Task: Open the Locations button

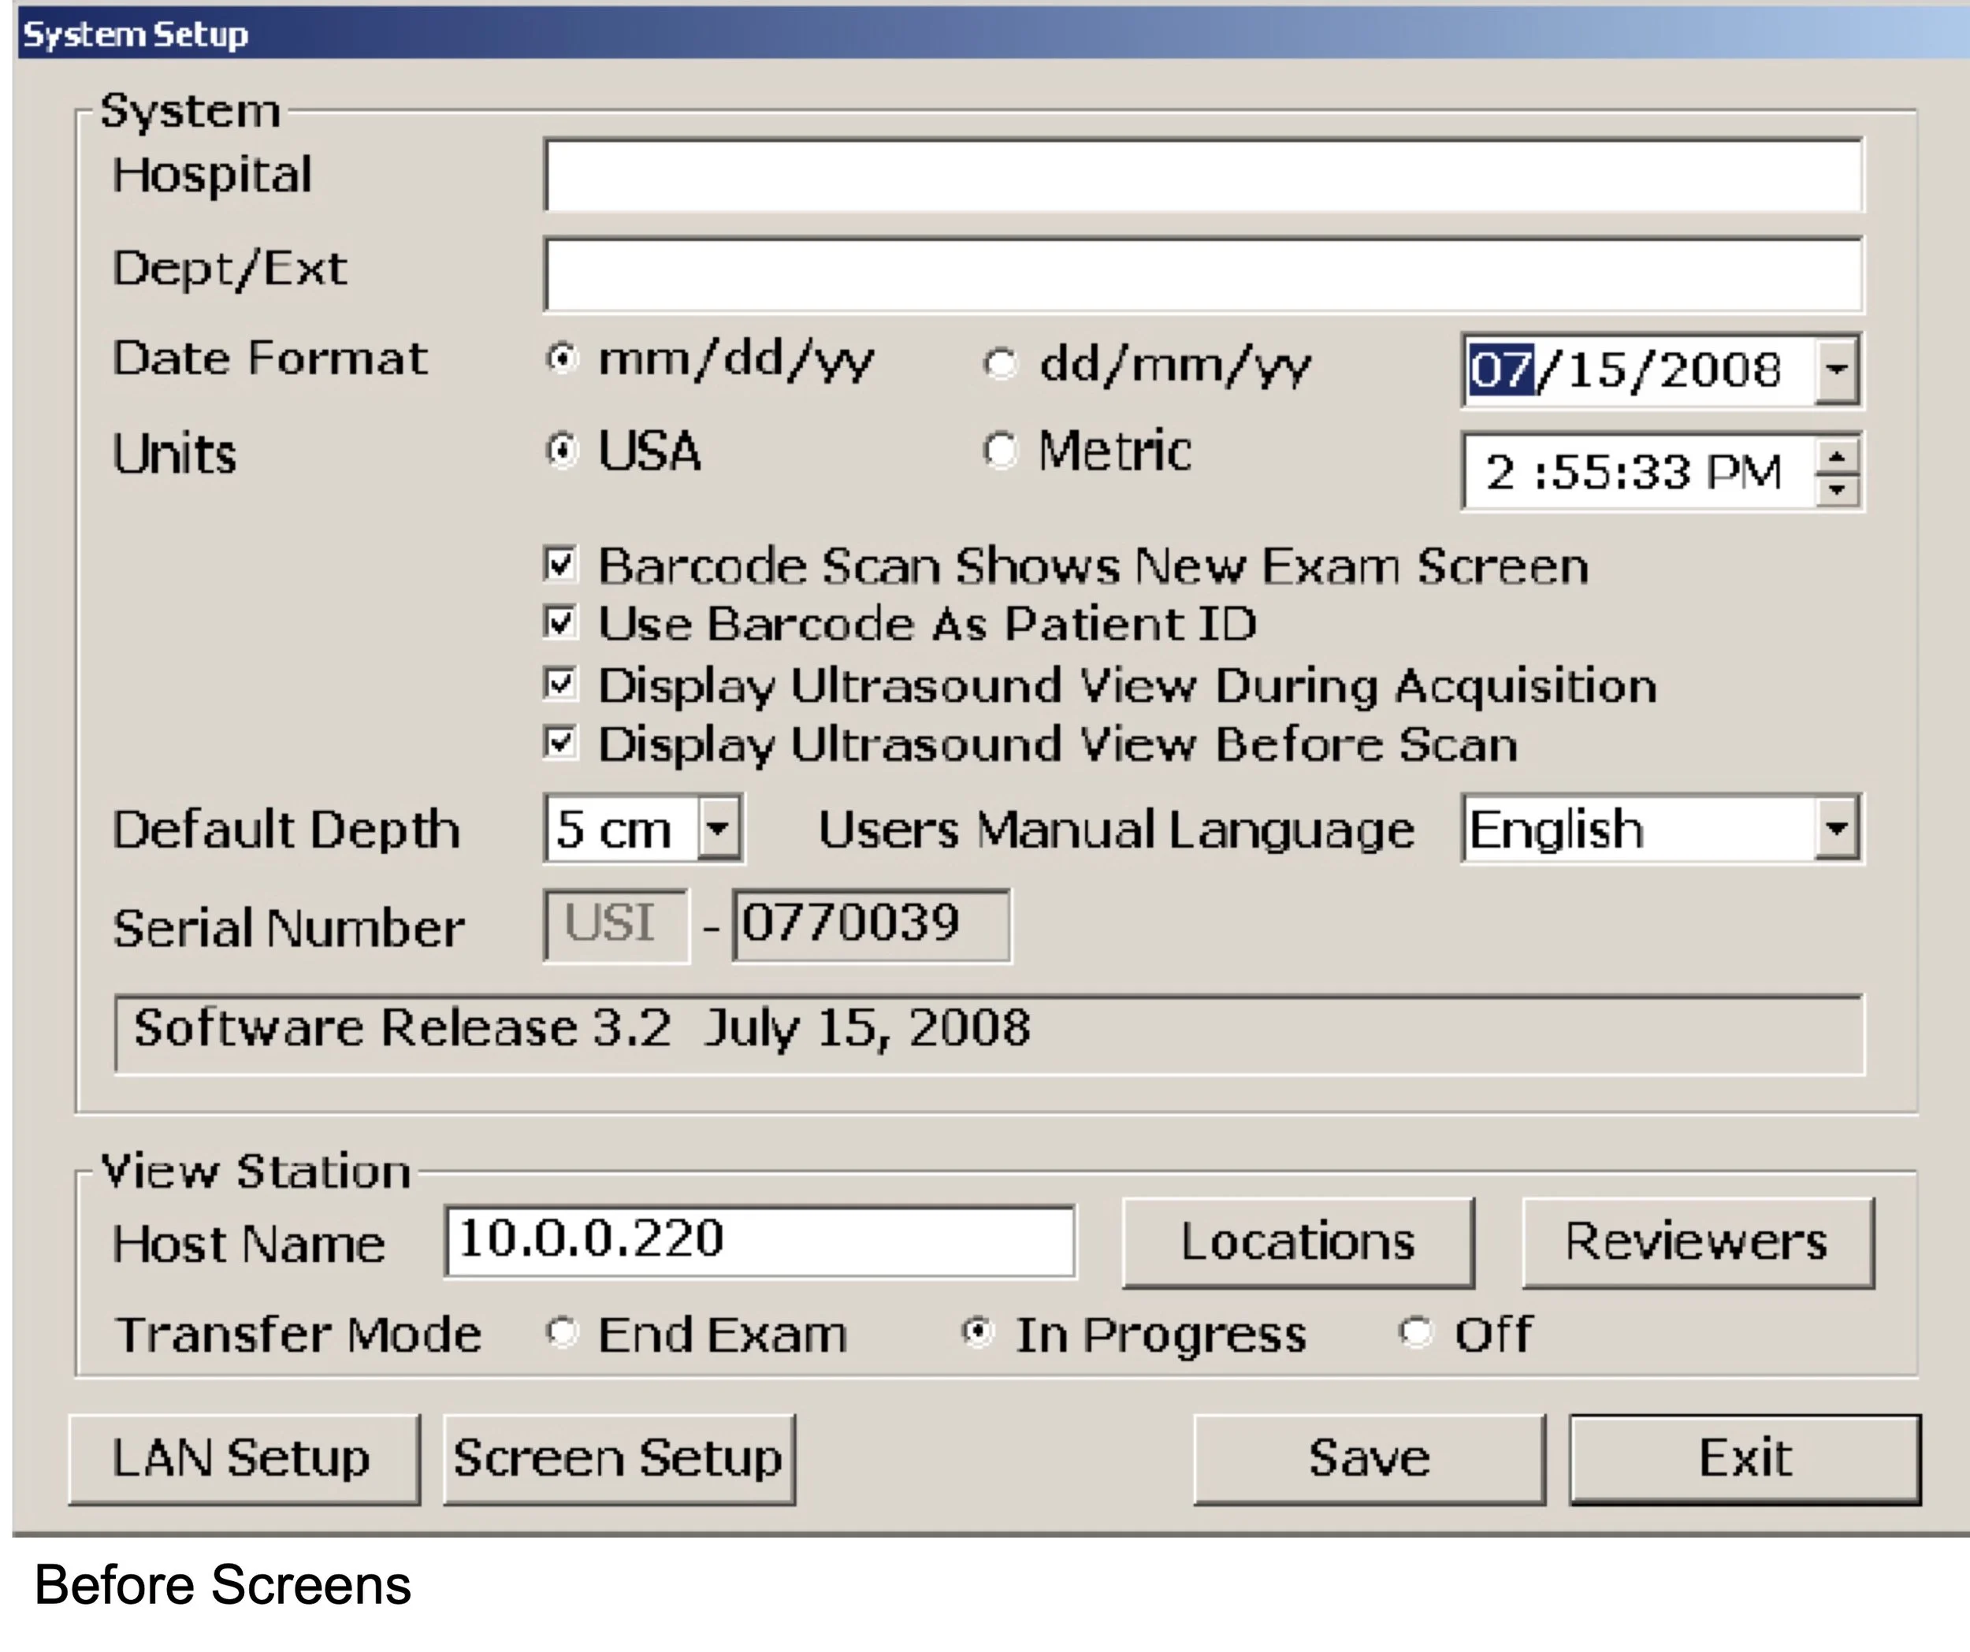Action: 1297,1242
